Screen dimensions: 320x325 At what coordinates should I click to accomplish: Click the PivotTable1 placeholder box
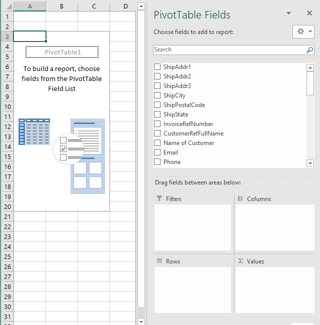62,52
